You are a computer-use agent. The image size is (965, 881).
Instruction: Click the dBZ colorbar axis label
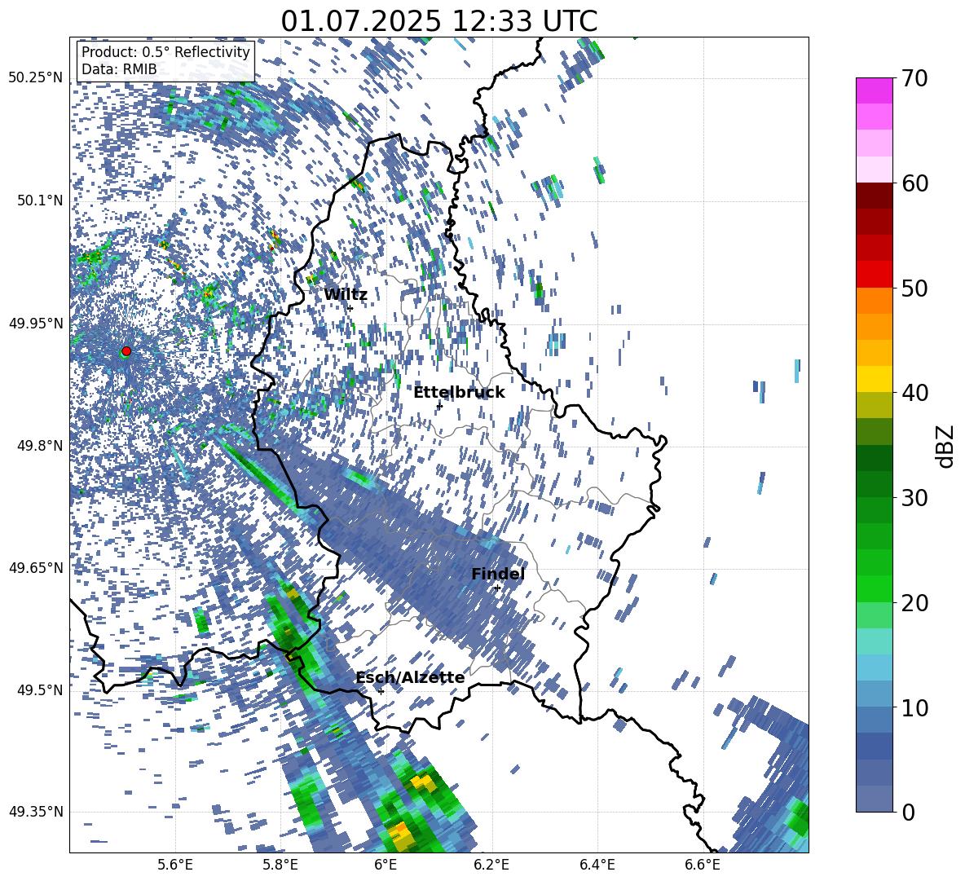(x=946, y=446)
